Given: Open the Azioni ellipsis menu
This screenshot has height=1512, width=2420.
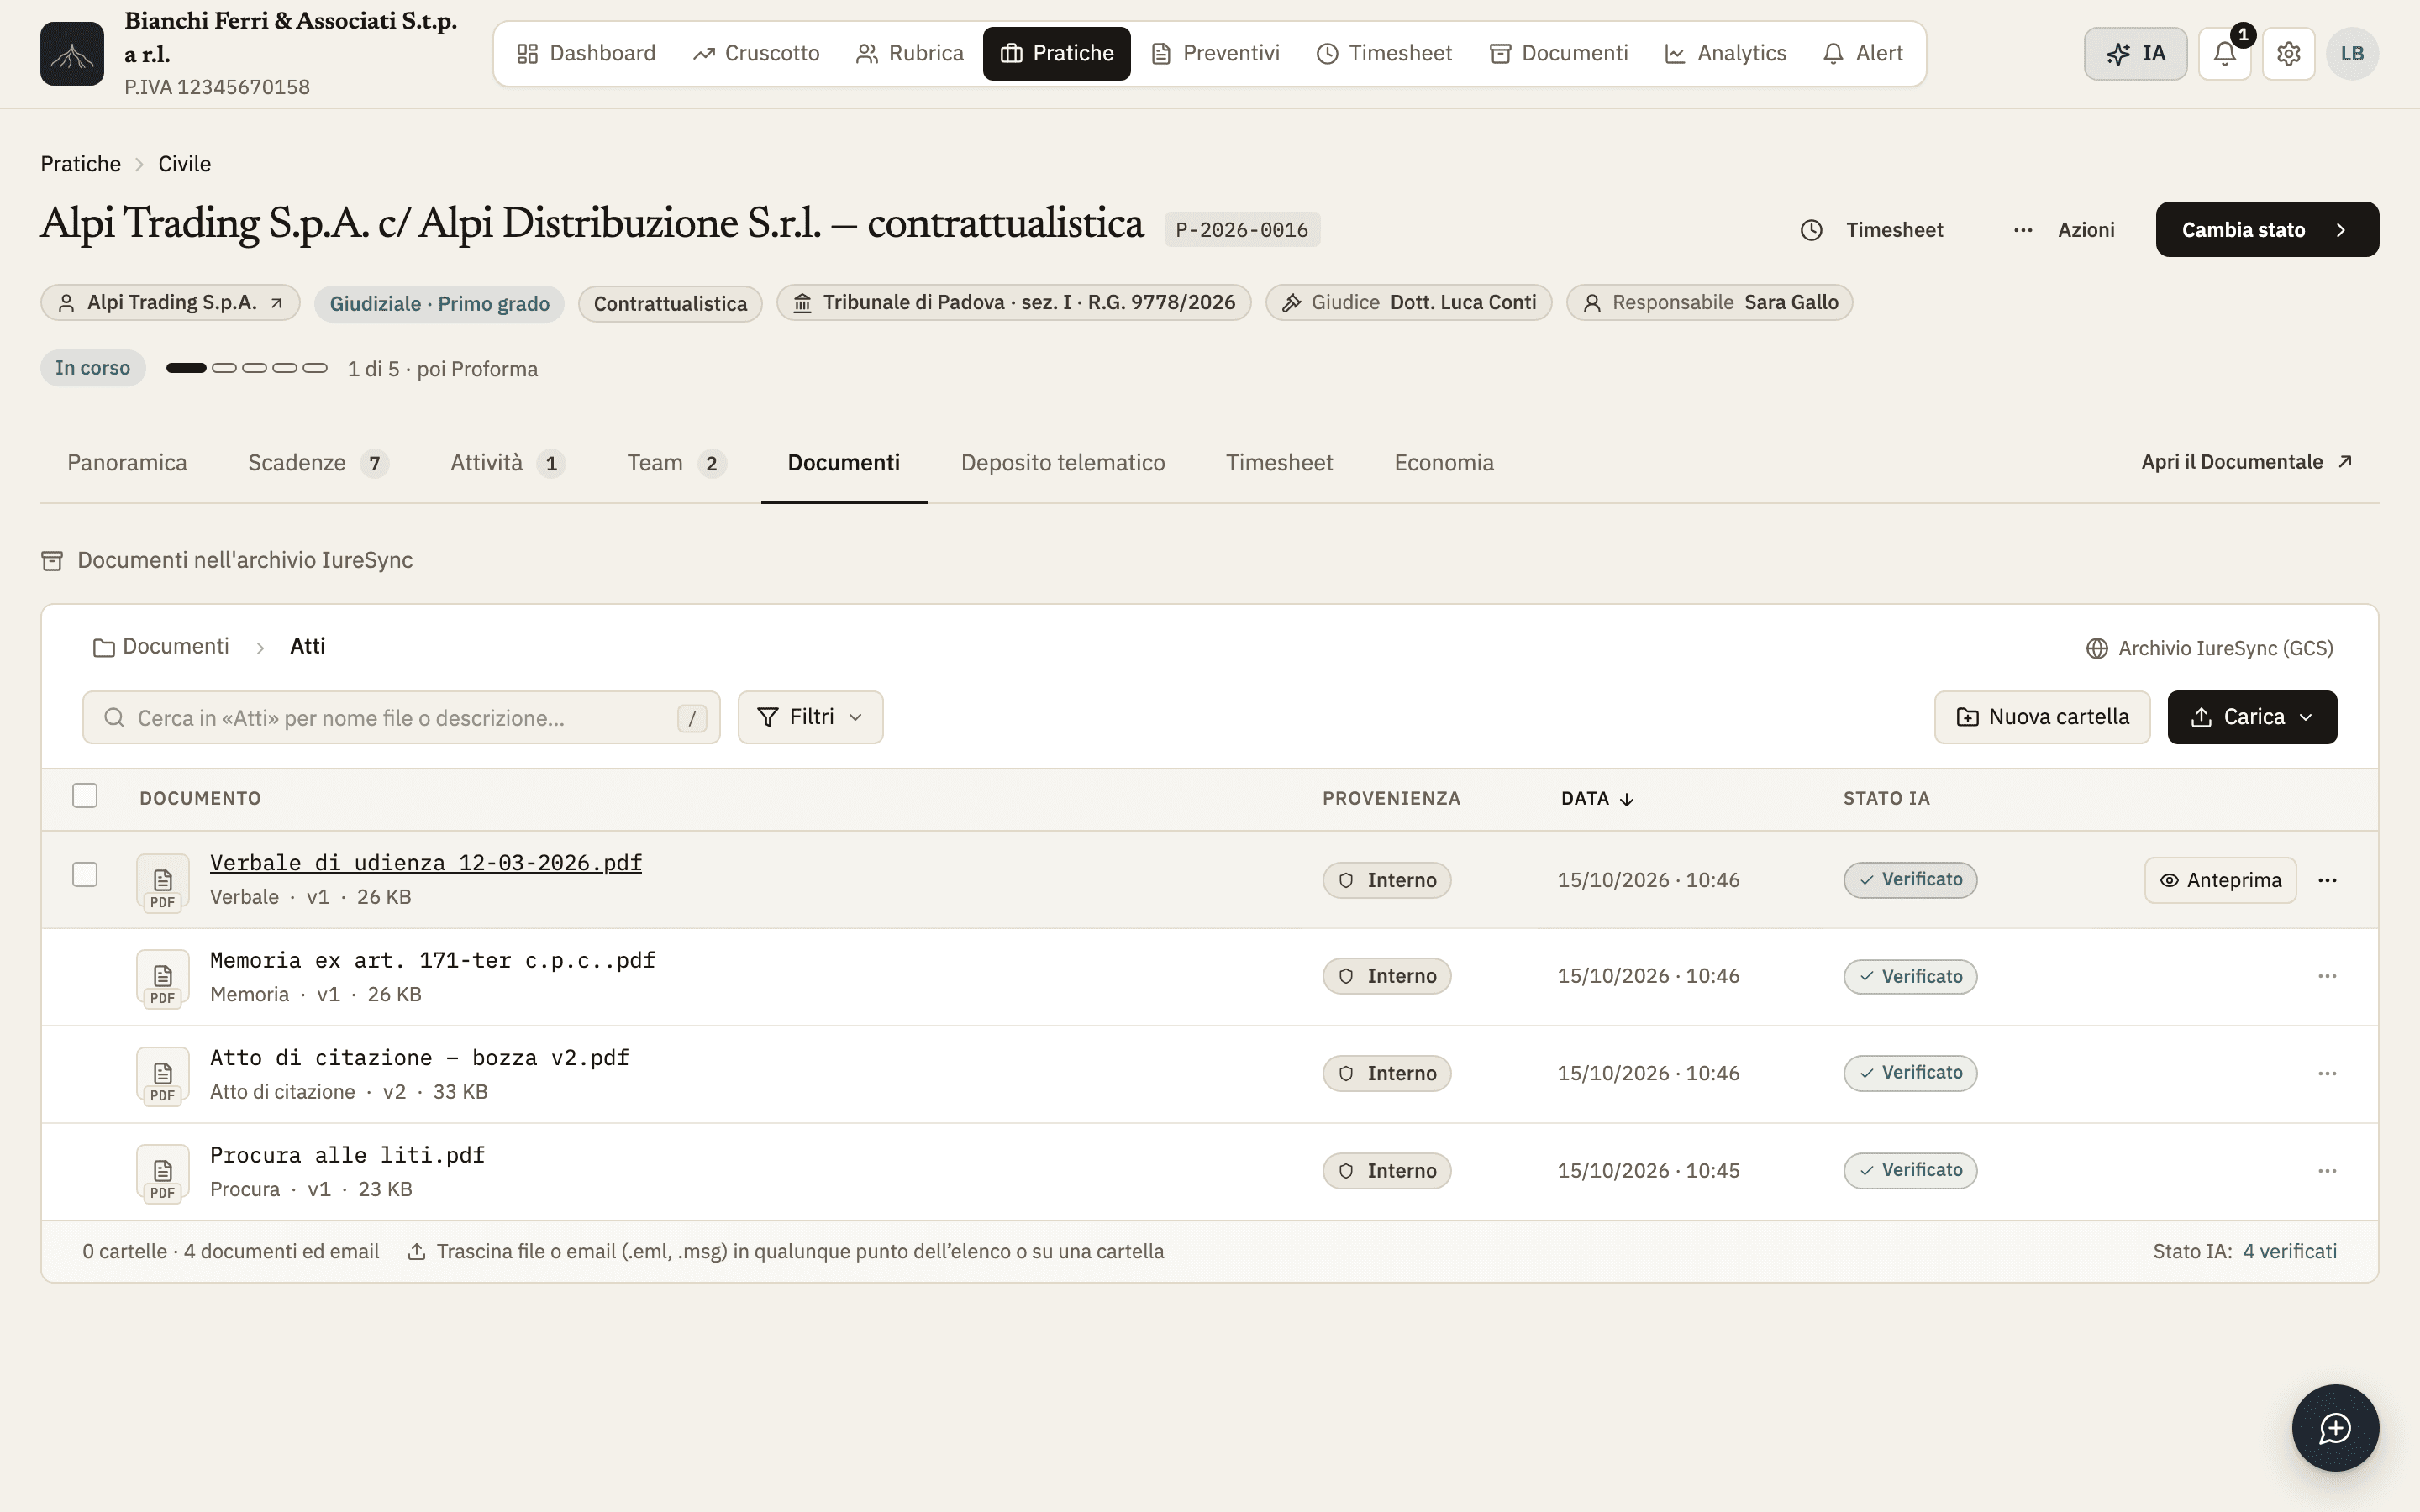Looking at the screenshot, I should 2063,230.
